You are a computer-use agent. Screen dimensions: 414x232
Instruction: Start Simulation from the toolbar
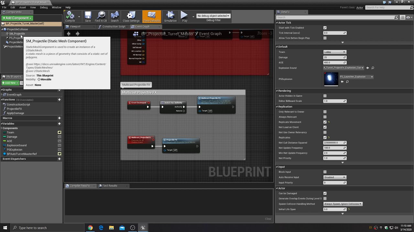coord(170,17)
